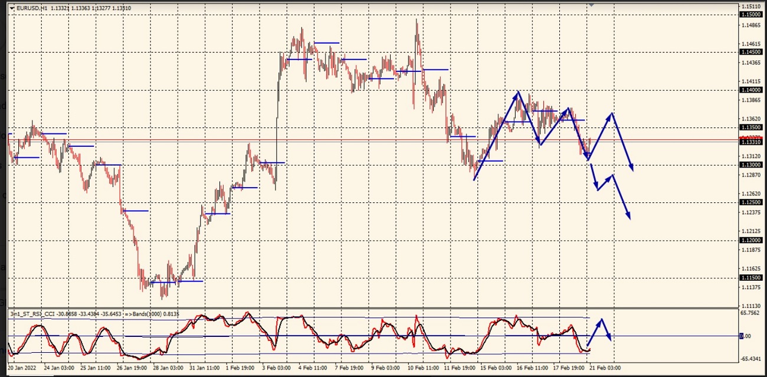Click the 1.12375 price axis label
Viewport: 767px width, 377px height.
point(752,212)
